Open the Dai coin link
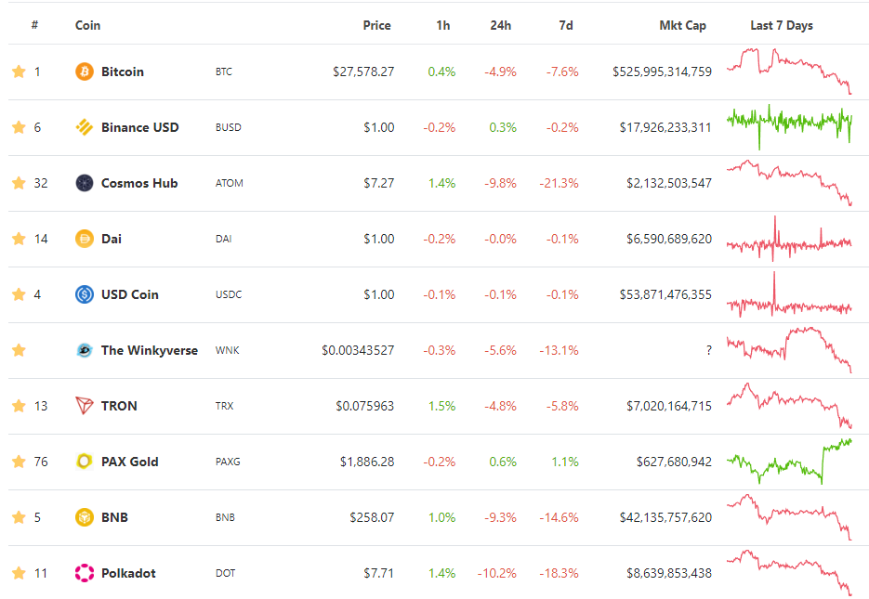Image resolution: width=869 pixels, height=599 pixels. point(112,239)
